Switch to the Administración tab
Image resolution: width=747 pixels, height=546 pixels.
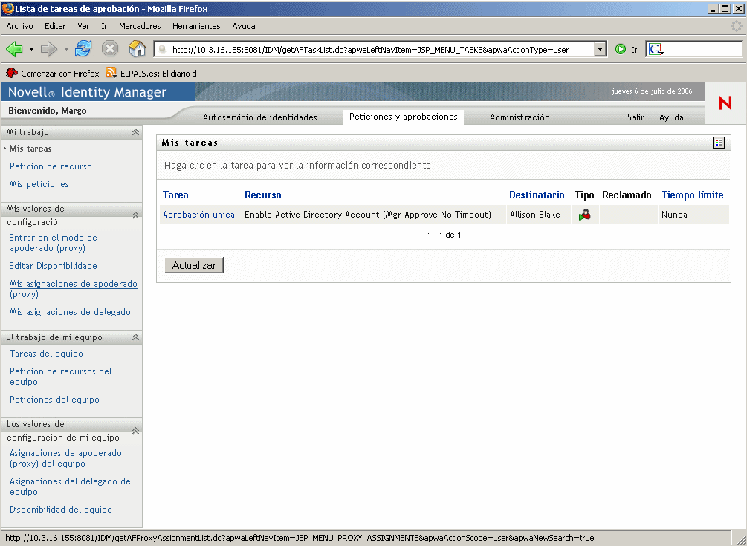(x=520, y=117)
